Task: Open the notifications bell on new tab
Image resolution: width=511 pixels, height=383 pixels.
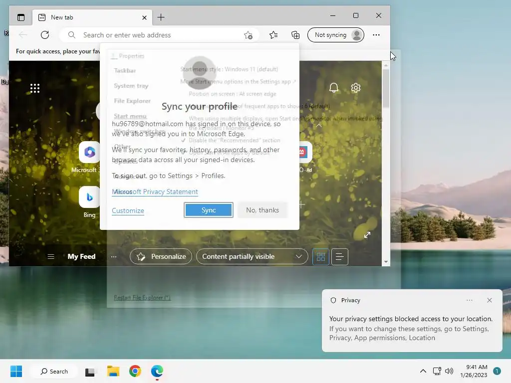Action: point(334,88)
